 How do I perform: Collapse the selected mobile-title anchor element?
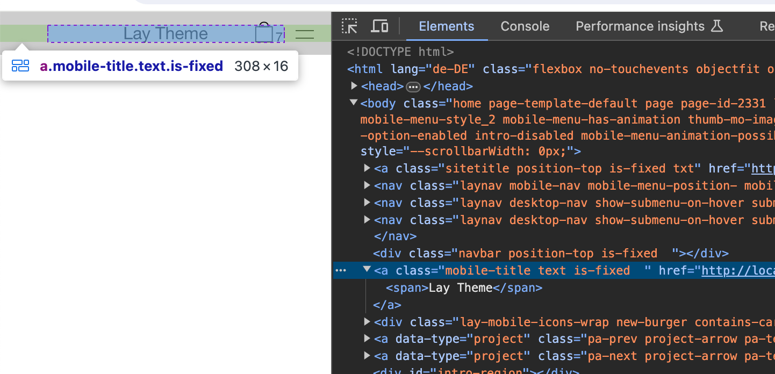[367, 270]
